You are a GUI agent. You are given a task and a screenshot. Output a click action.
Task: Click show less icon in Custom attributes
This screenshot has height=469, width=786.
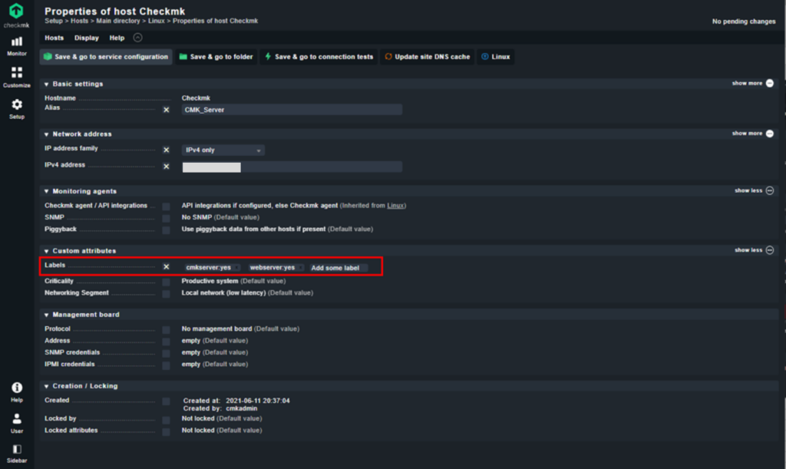(x=770, y=250)
